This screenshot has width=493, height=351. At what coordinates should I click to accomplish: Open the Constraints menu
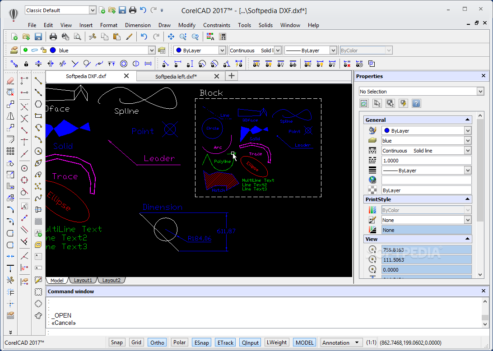coord(217,25)
